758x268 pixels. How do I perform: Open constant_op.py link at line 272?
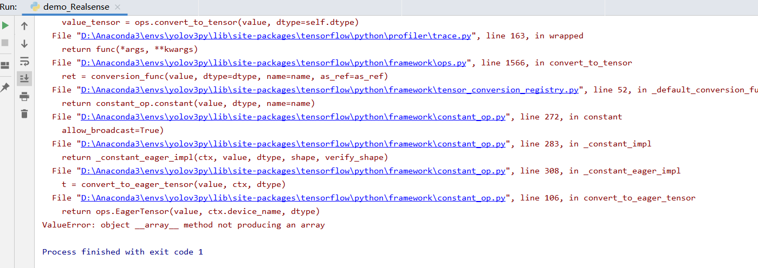(293, 117)
